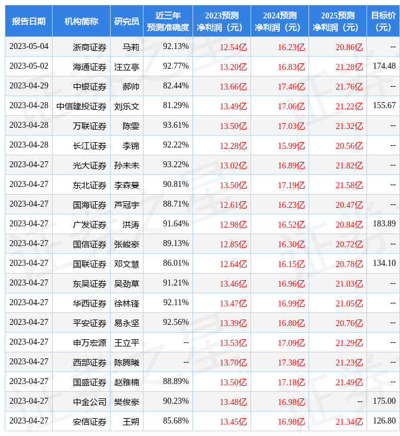The width and height of the screenshot is (400, 436).
Task: Click 2025 profit forecast 21.82亿
Action: pos(349,165)
